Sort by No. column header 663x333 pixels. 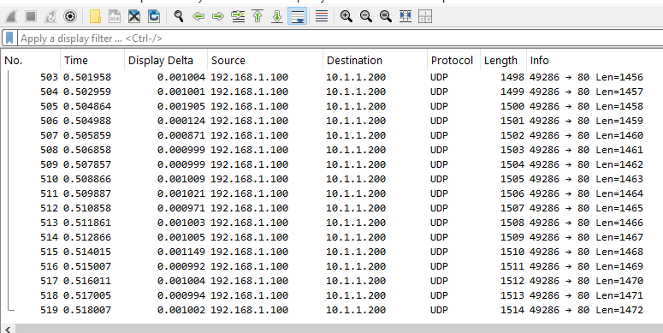[x=31, y=61]
